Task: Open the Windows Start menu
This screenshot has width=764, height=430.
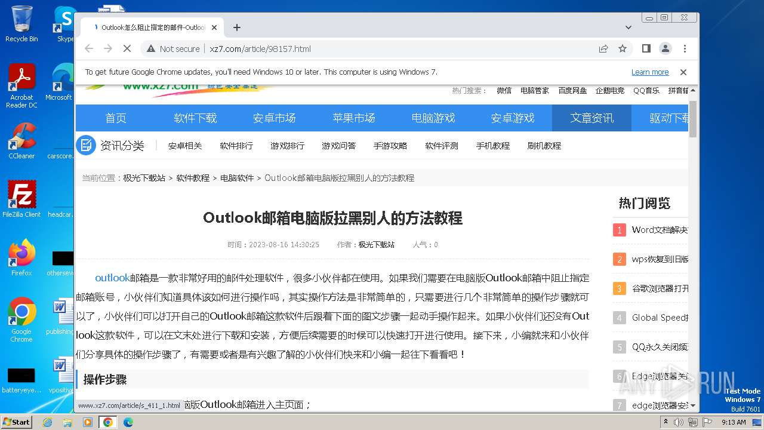Action: pos(16,422)
